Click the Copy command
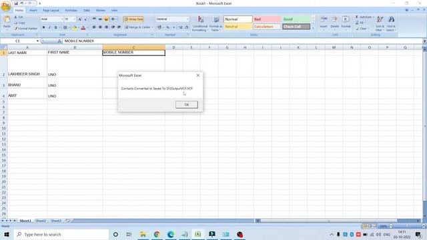This screenshot has height=240, width=427. [x=19, y=23]
